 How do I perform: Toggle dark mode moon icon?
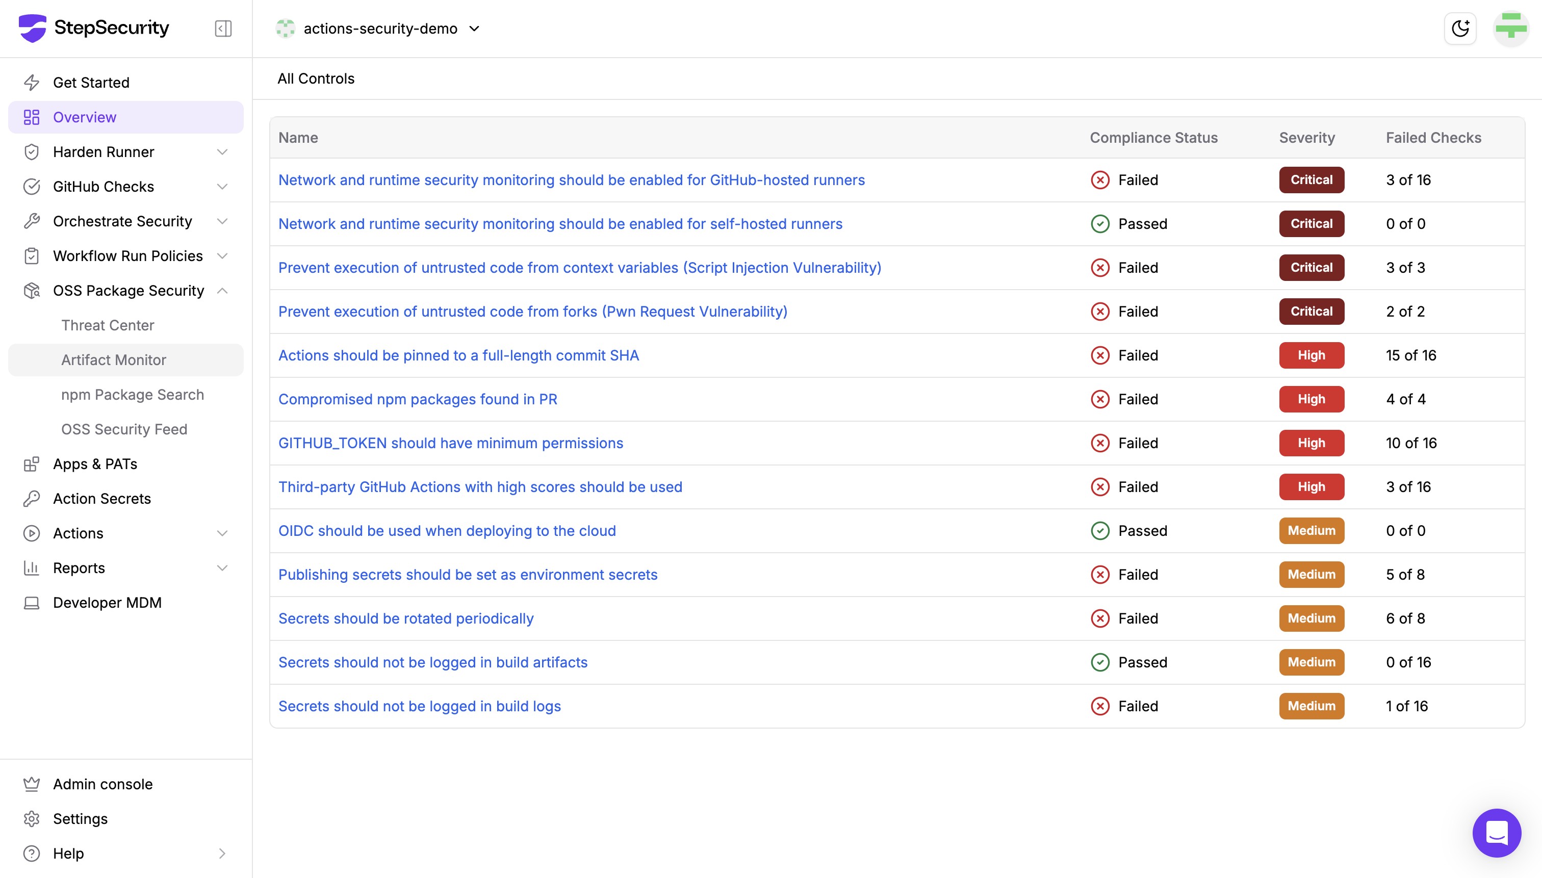coord(1460,29)
